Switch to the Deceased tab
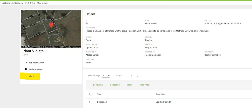The width and height of the screenshot is (252, 108). (x=115, y=85)
